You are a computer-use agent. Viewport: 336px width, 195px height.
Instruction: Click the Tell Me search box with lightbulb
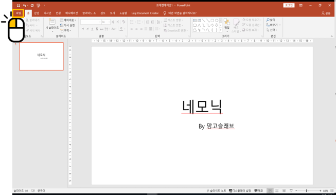coord(180,13)
